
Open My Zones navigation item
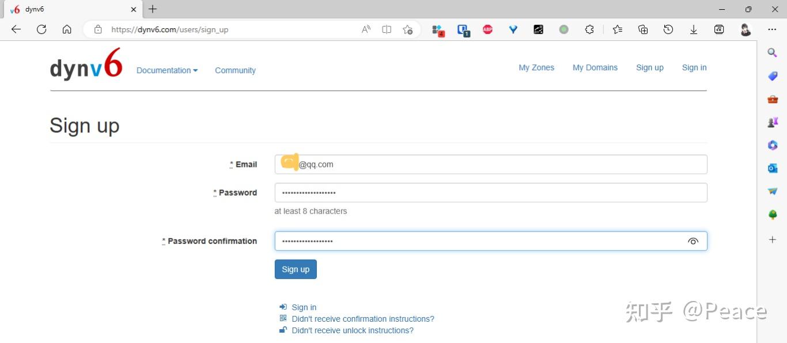click(536, 67)
